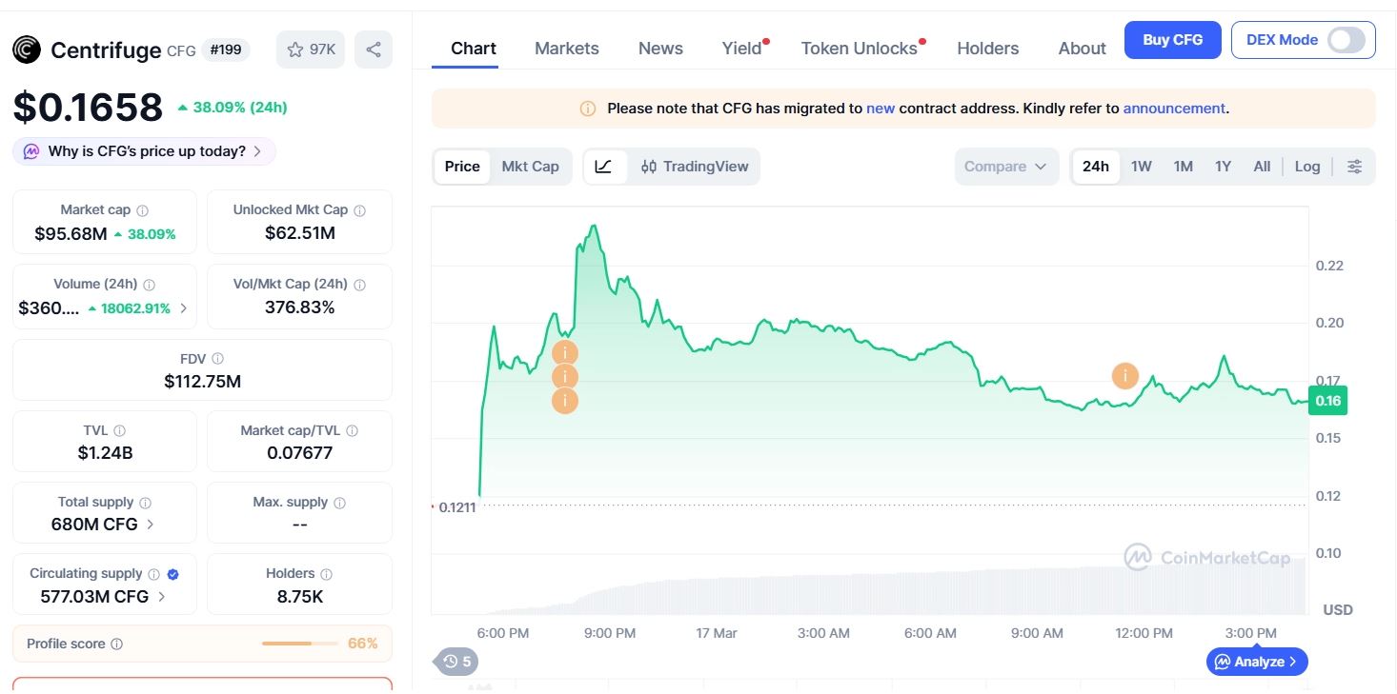Image resolution: width=1397 pixels, height=694 pixels.
Task: Click the TVL info icon
Action: (119, 431)
